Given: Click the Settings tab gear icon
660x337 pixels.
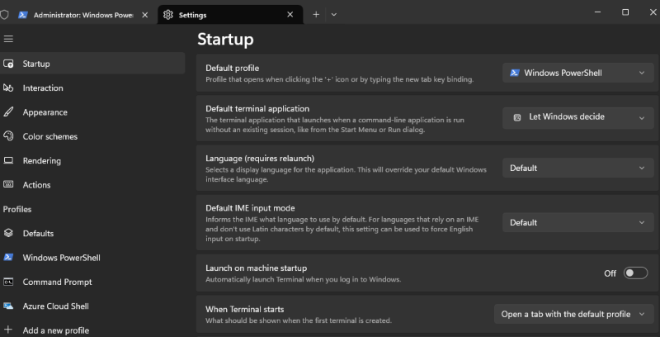Looking at the screenshot, I should coord(168,15).
